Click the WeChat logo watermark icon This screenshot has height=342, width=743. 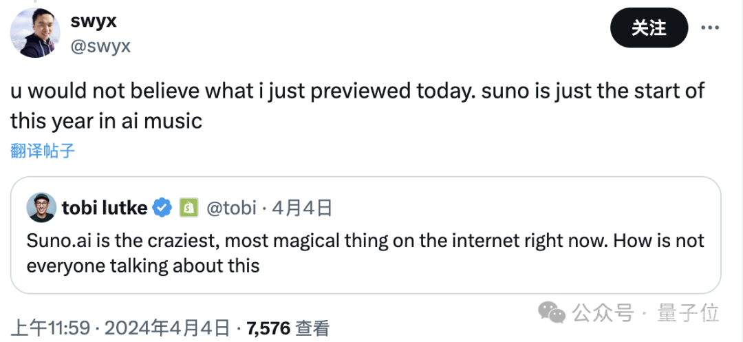pos(551,313)
